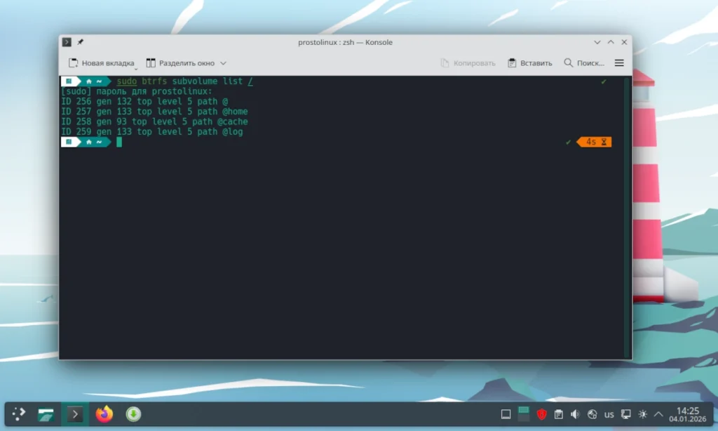The height and width of the screenshot is (431, 718).
Task: Launch Firefox from the taskbar
Action: 104,414
